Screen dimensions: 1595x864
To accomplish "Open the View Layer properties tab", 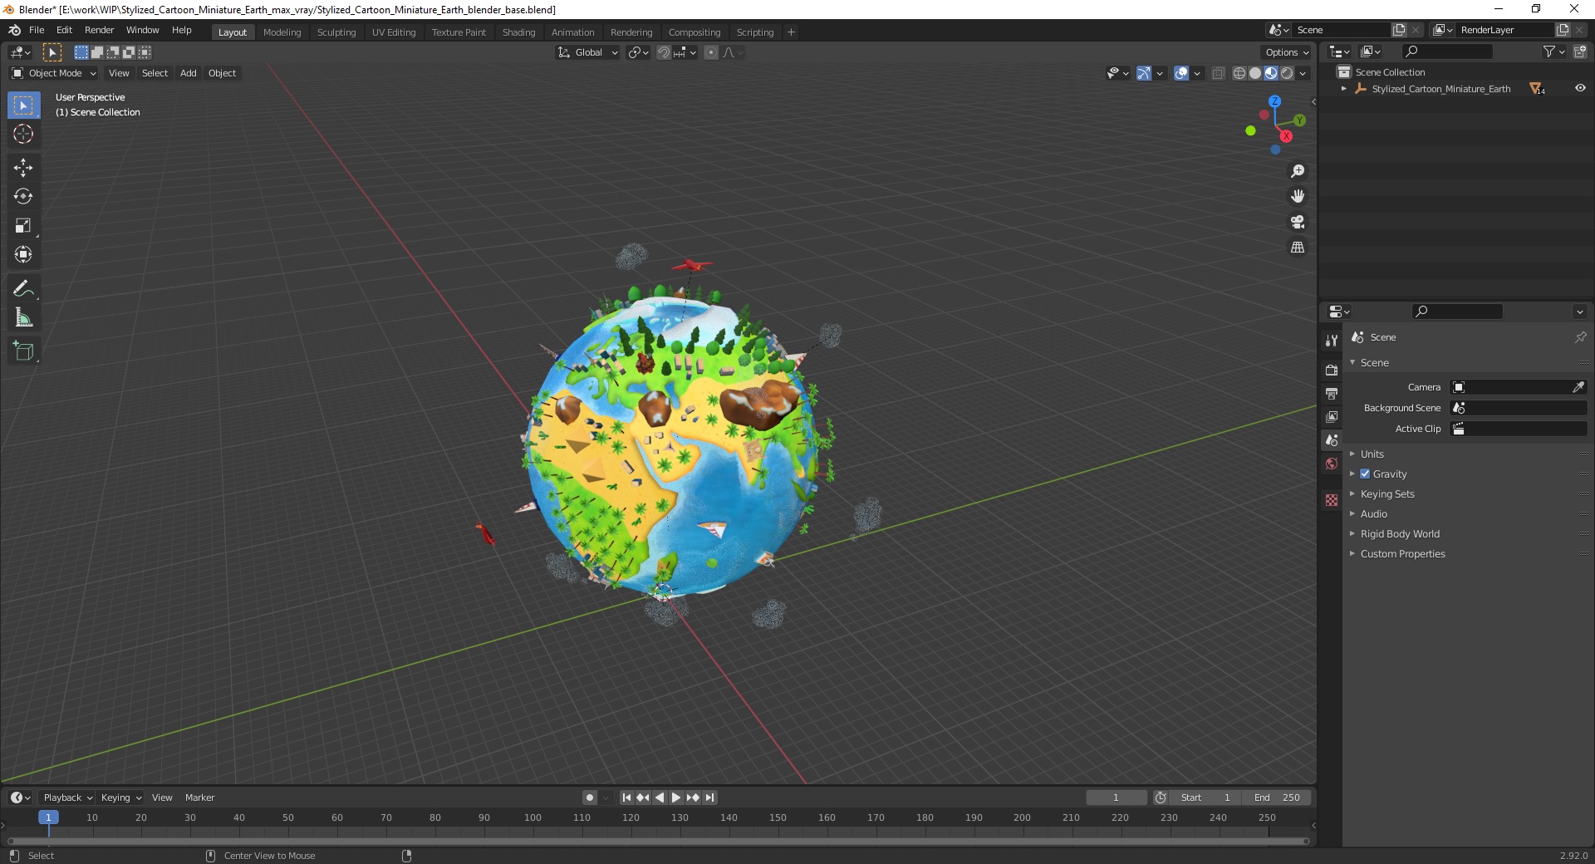I will tap(1332, 416).
